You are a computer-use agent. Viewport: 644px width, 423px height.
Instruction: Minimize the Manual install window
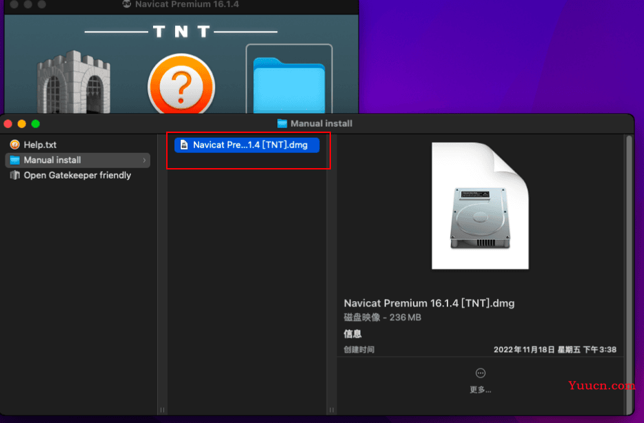coord(22,124)
